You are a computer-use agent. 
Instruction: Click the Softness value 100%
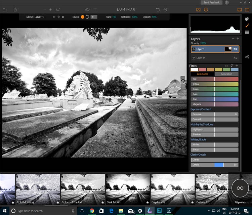134,17
